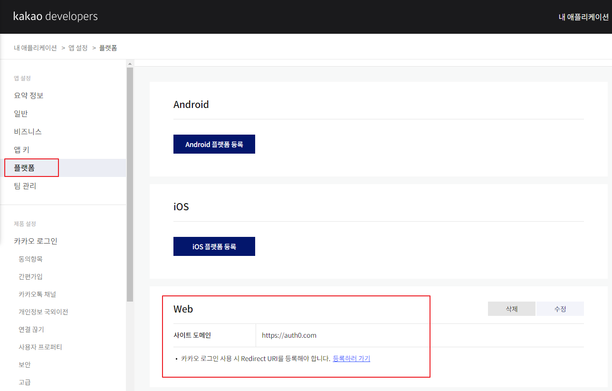The width and height of the screenshot is (612, 391).
Task: Click the 사이트 도메인 label cell
Action: tap(214, 335)
